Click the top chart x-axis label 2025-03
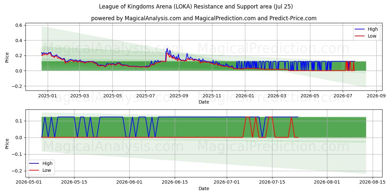The image size is (392, 196). (79, 96)
